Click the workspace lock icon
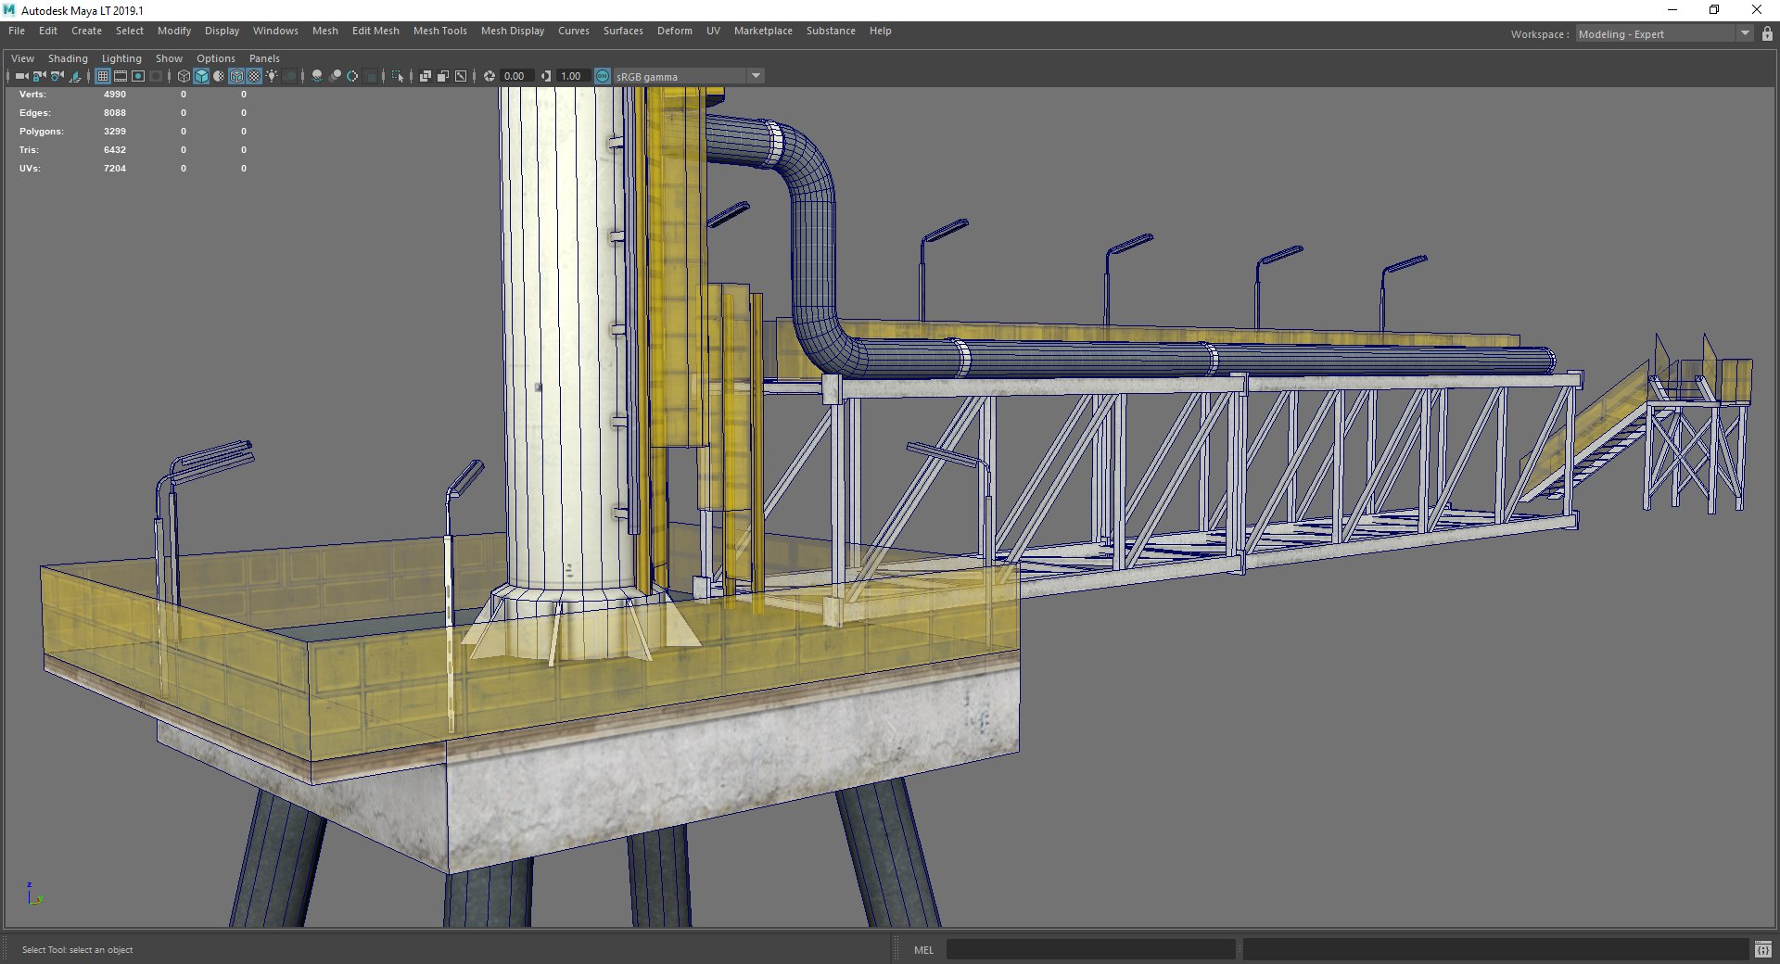Image resolution: width=1780 pixels, height=964 pixels. 1767,34
